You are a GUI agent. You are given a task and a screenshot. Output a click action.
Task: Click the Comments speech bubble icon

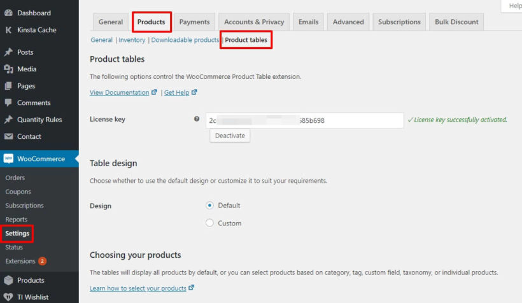click(9, 102)
